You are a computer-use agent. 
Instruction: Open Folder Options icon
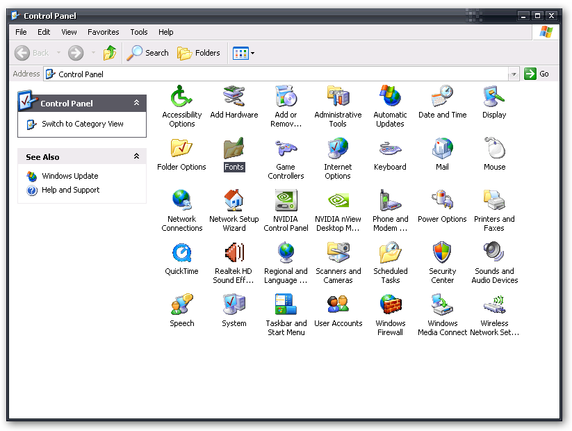pyautogui.click(x=181, y=149)
